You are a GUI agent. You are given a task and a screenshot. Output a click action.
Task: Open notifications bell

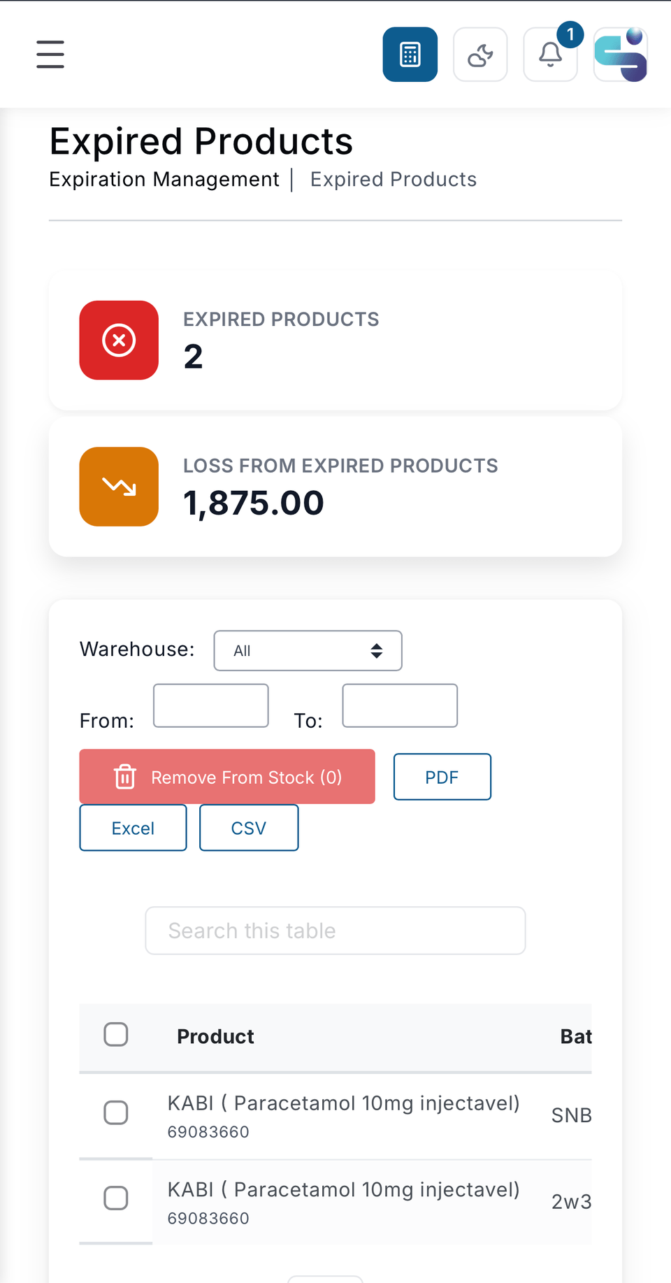pyautogui.click(x=550, y=55)
